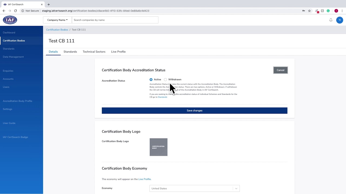Select the Active accreditation status
Screen dimensions: 346x194
click(151, 79)
